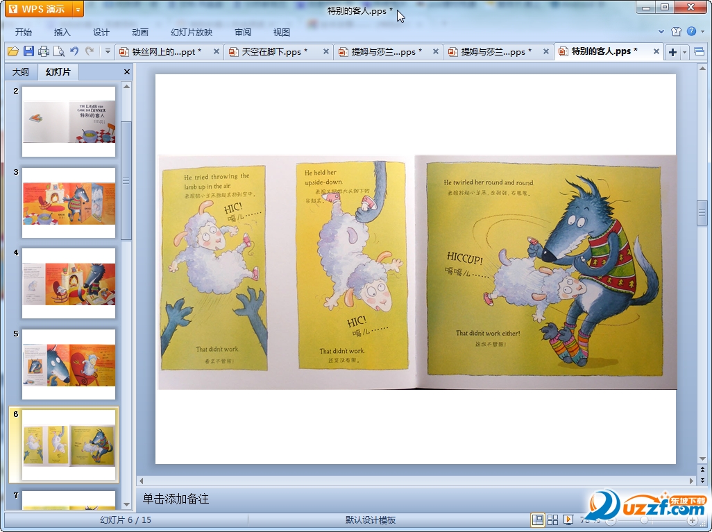Close the second 提姆与莎兰...pps tab

tap(546, 52)
